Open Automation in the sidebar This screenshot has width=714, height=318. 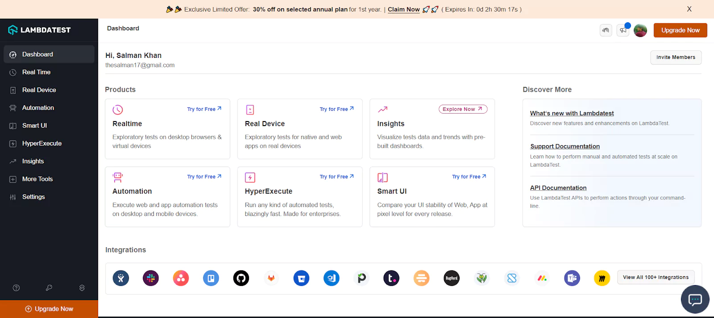pos(49,108)
